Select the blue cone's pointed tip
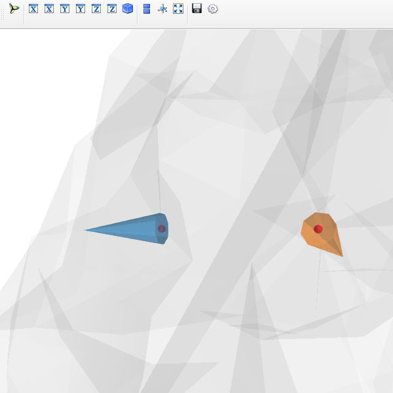Viewport: 393px width, 393px height. coord(85,230)
